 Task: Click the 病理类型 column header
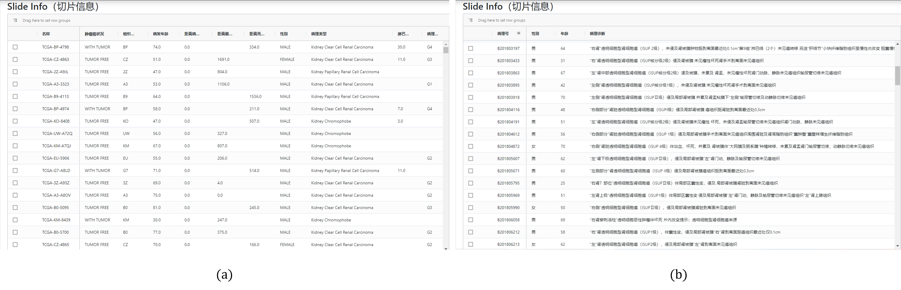(x=319, y=34)
